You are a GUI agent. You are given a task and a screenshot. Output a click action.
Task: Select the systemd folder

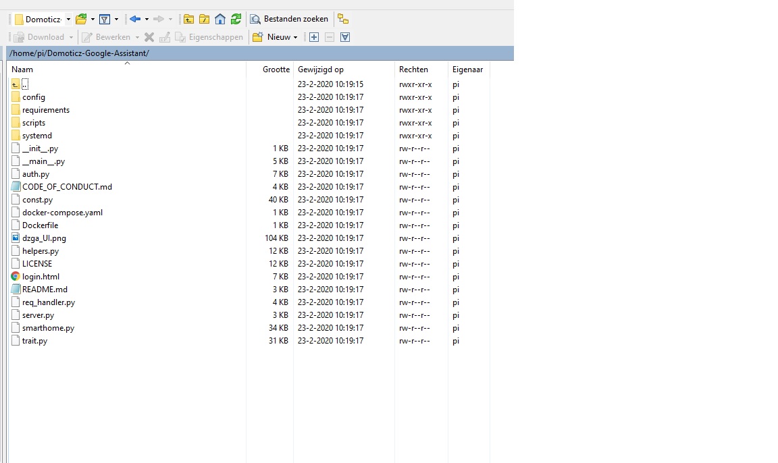(x=36, y=136)
